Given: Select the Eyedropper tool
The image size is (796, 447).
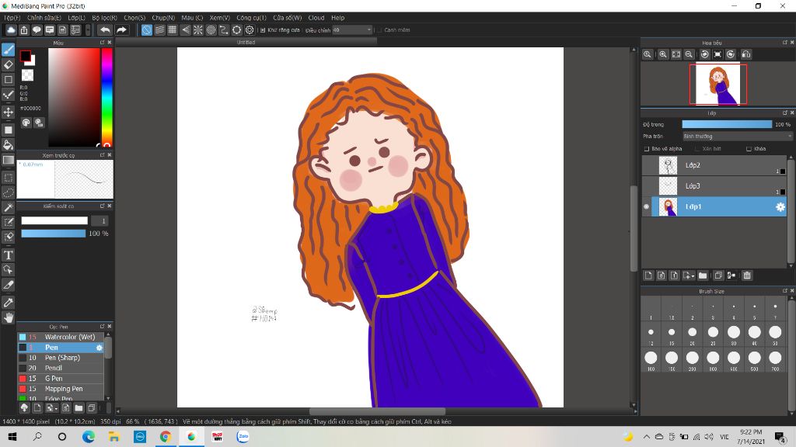Looking at the screenshot, I should [8, 303].
